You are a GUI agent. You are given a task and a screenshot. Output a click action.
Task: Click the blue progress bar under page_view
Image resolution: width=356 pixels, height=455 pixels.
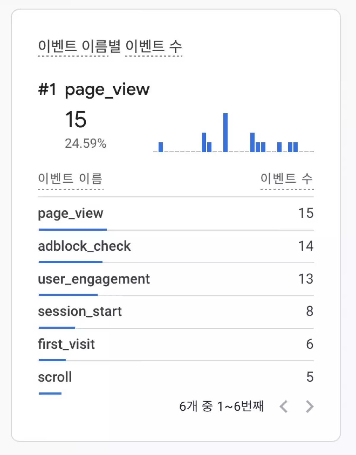[x=73, y=230]
